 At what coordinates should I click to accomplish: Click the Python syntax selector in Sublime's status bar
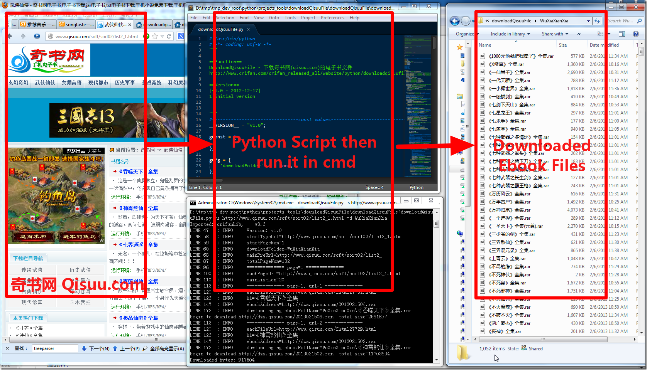coord(416,187)
